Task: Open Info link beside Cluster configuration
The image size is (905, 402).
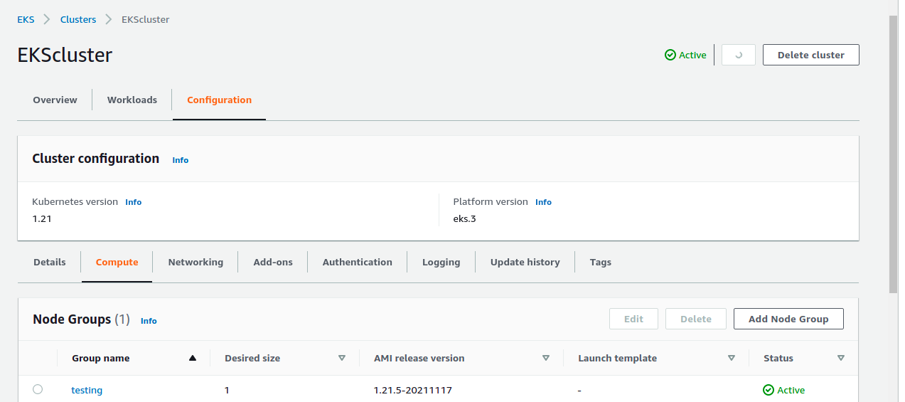Action: [181, 160]
